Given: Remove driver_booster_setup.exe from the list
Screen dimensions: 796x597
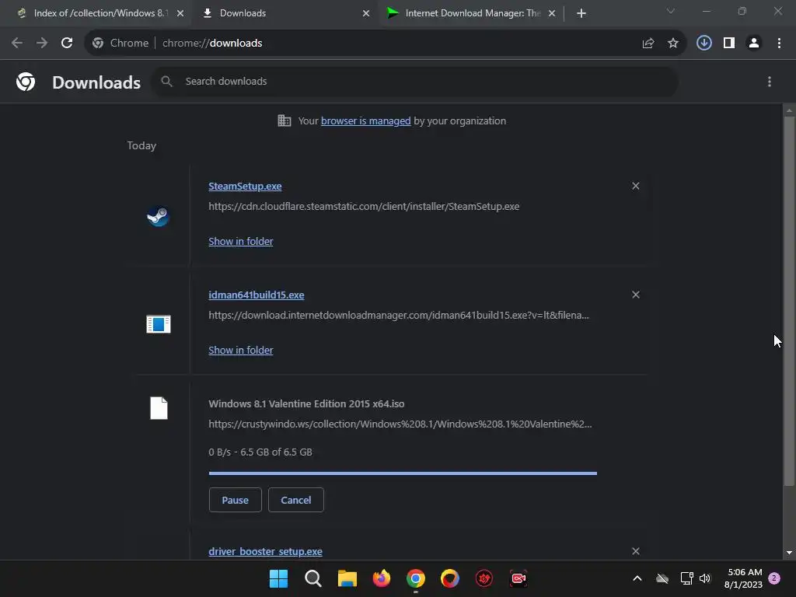Looking at the screenshot, I should point(636,551).
